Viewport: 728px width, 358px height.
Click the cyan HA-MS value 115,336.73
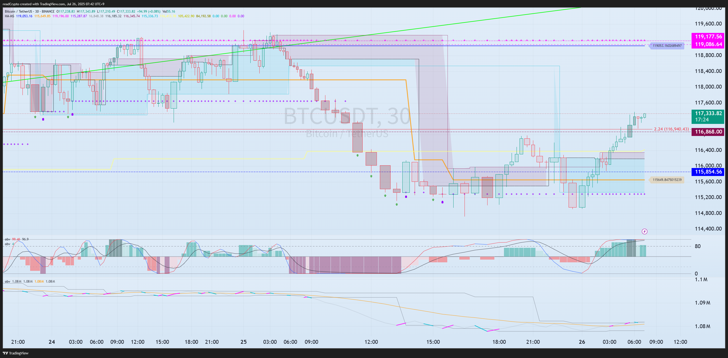[x=150, y=16]
